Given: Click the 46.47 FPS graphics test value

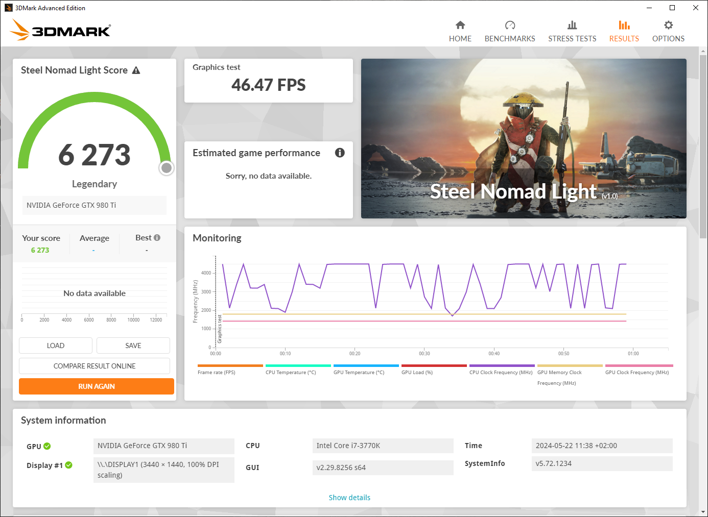Looking at the screenshot, I should click(269, 85).
